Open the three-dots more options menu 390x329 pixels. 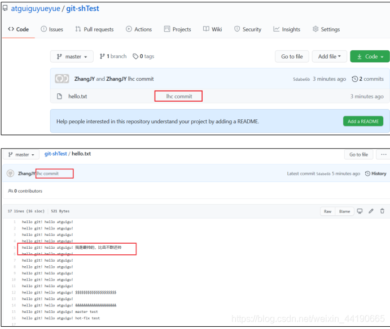click(384, 154)
